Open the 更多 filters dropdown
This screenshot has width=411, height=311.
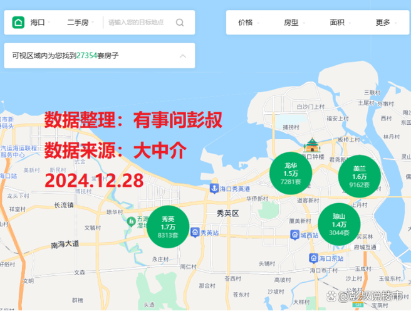[x=386, y=23]
